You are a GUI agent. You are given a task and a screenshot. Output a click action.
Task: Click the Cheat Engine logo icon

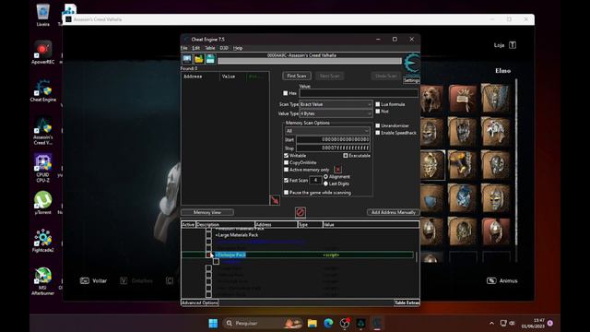[412, 64]
